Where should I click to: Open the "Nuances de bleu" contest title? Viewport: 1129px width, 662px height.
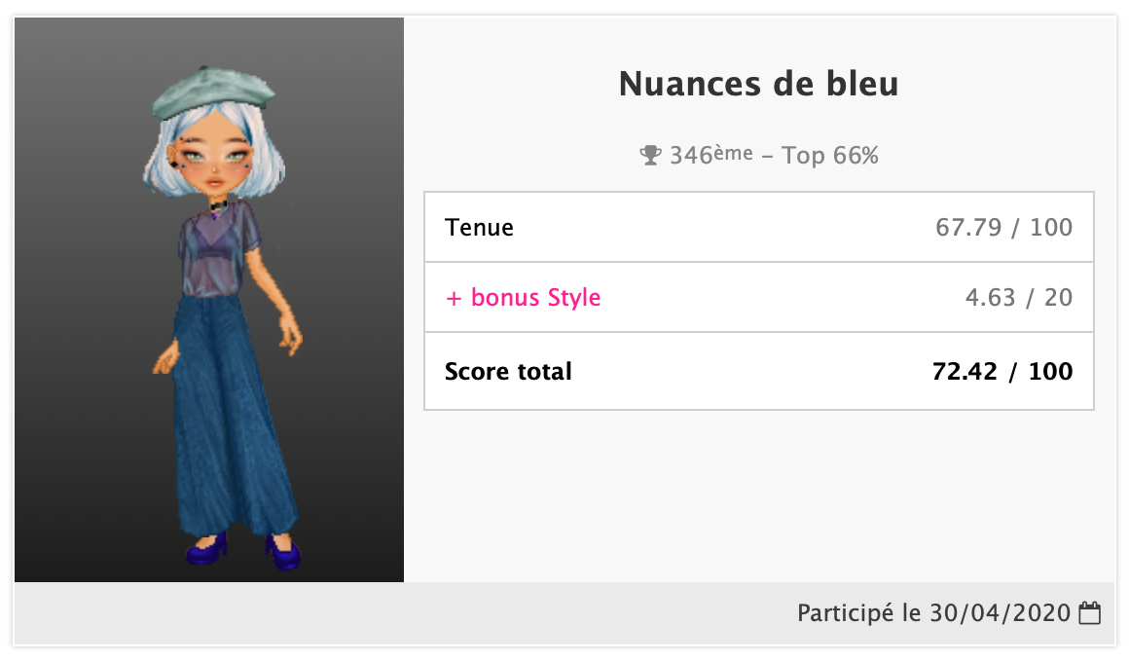click(758, 85)
